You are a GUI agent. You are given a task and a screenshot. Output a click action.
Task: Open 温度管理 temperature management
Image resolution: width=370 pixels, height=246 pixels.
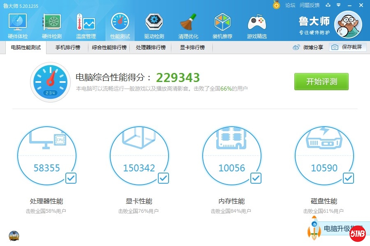[x=86, y=26]
